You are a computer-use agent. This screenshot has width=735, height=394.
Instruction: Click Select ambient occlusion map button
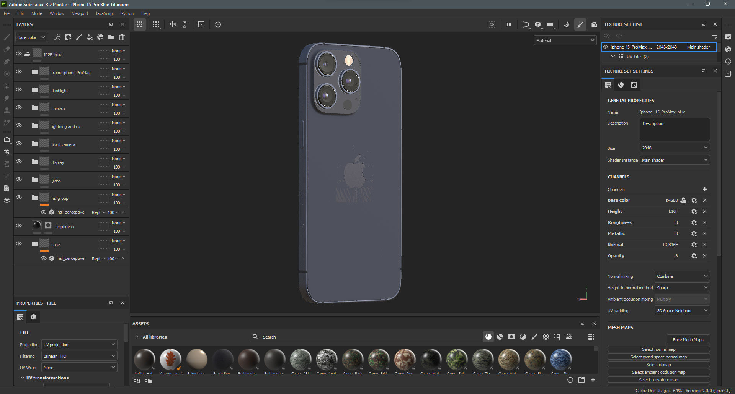pyautogui.click(x=658, y=372)
